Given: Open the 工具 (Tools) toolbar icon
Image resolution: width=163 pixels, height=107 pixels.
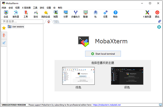Looking at the screenshot, I should point(26,14).
